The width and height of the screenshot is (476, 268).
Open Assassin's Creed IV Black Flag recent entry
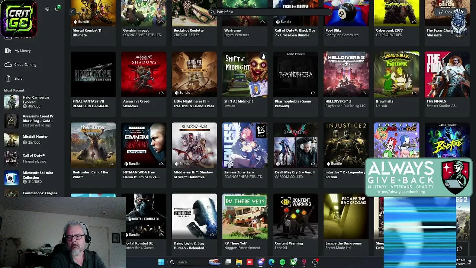point(33,121)
